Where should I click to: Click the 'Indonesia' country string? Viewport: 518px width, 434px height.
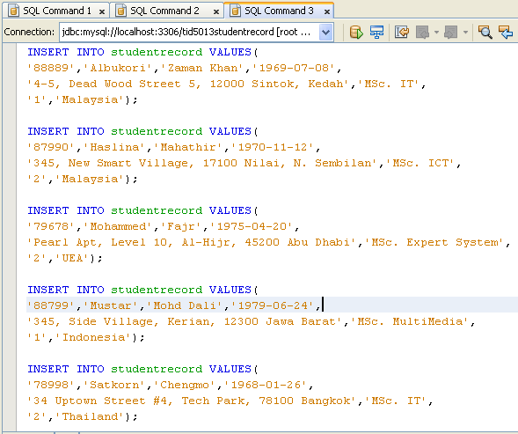[x=93, y=337]
